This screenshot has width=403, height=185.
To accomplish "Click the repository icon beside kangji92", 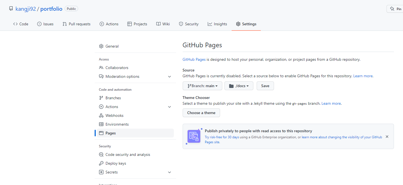I will click(x=11, y=9).
